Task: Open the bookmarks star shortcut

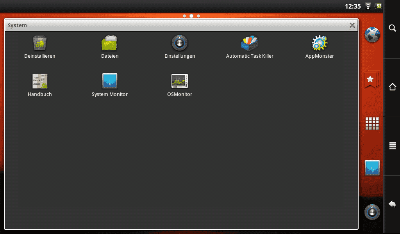Action: (x=372, y=79)
